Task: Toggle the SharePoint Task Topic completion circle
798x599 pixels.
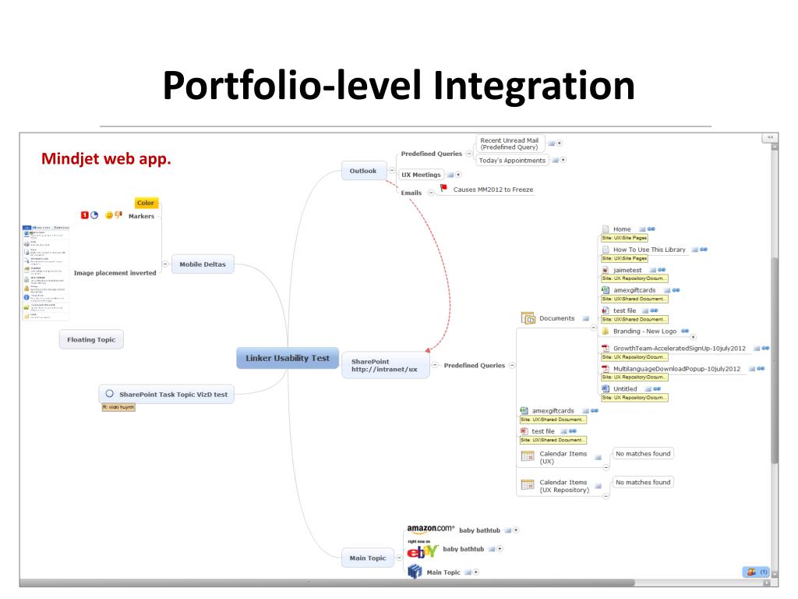Action: tap(109, 394)
